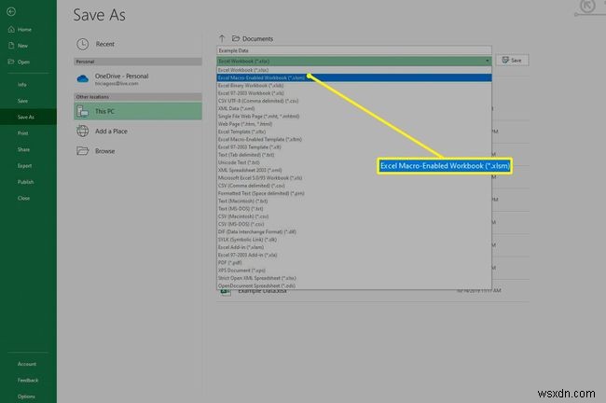Screen dimensions: 606x403
Task: Select the This PC location
Action: tap(138, 111)
